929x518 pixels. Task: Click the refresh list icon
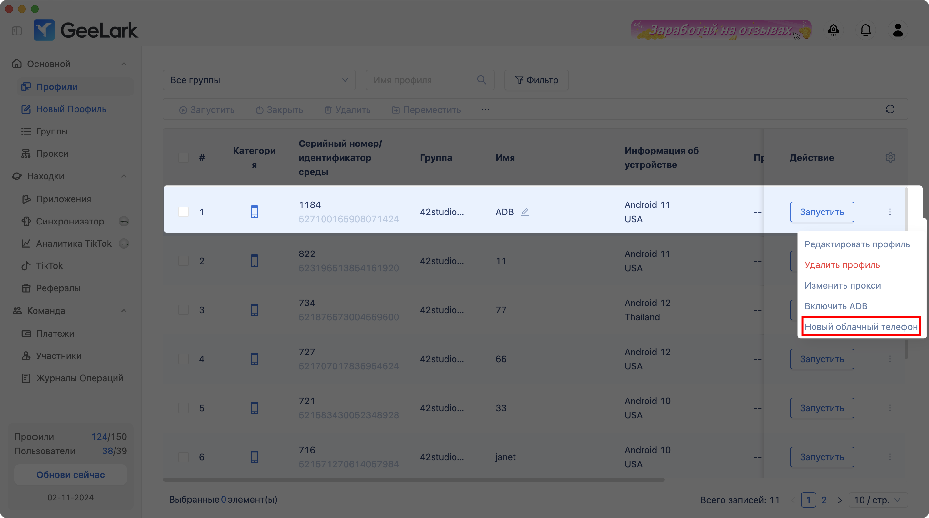(x=890, y=109)
